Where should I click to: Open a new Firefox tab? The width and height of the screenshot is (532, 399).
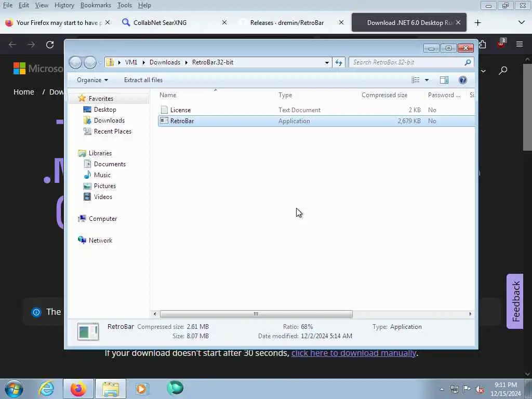point(478,23)
